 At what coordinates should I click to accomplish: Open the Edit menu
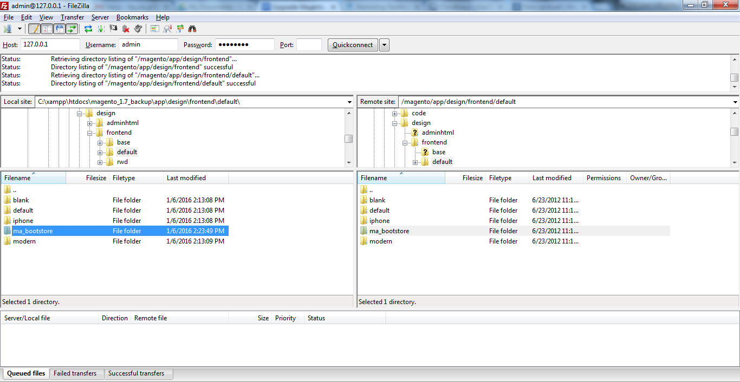[x=27, y=17]
